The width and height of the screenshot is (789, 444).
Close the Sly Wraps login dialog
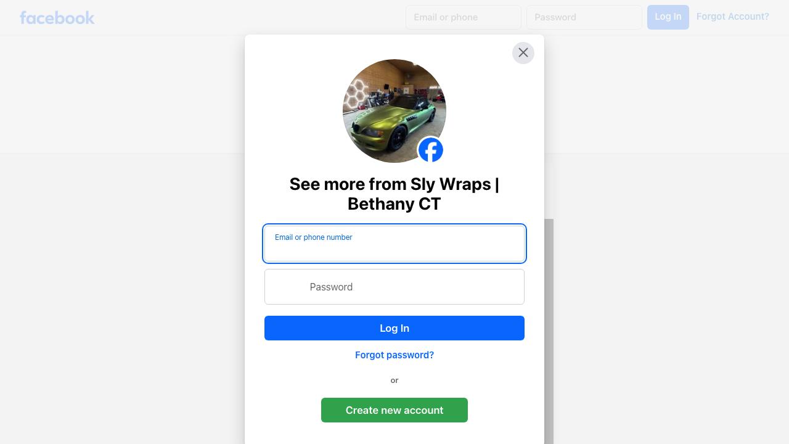click(x=523, y=53)
